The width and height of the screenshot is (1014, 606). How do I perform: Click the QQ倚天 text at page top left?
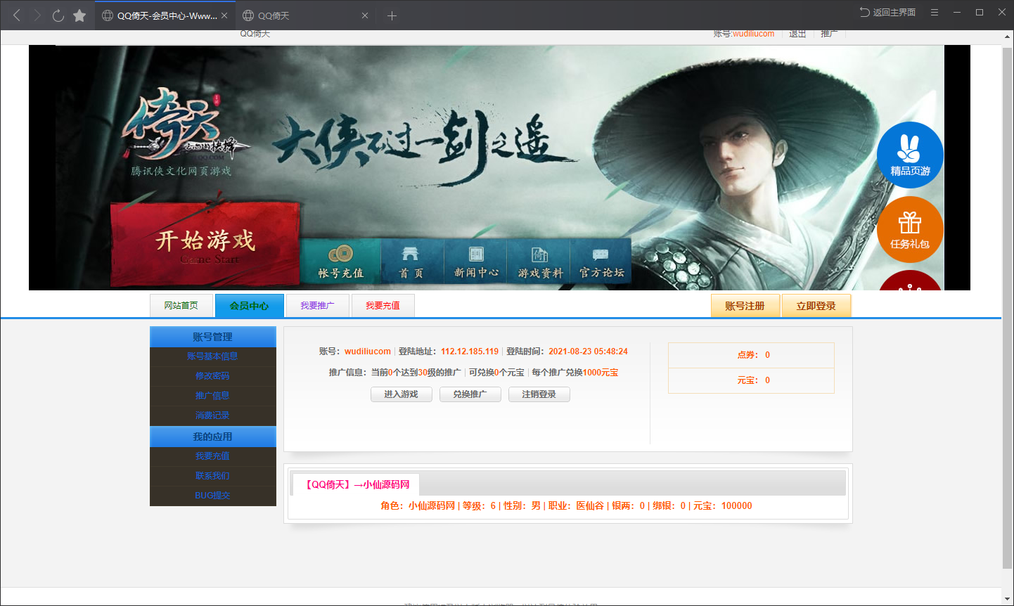tap(255, 34)
